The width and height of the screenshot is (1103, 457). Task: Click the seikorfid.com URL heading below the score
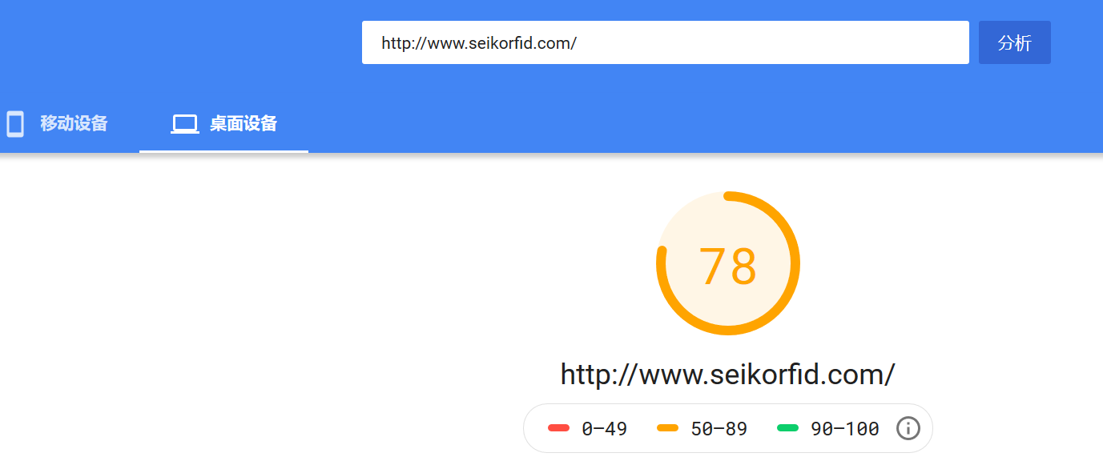click(727, 375)
